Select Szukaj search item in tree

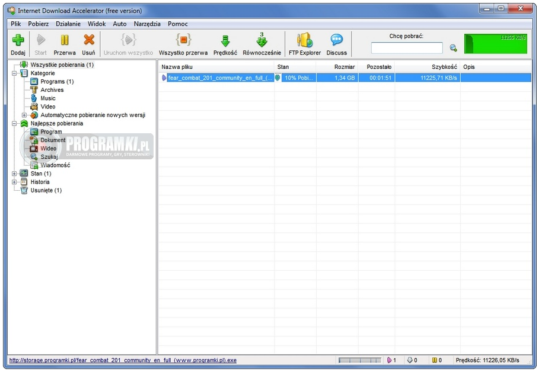[49, 156]
